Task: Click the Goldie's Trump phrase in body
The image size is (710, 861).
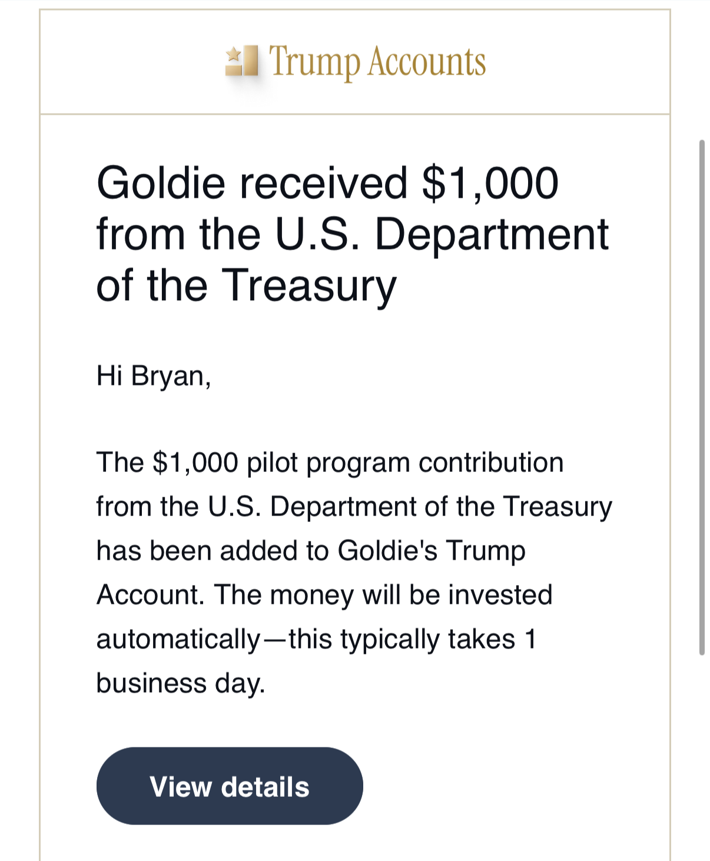Action: [x=432, y=551]
